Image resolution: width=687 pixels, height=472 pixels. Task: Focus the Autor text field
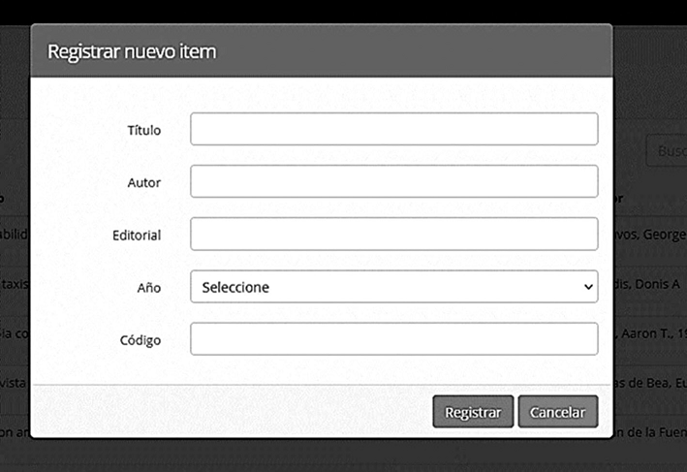point(393,181)
